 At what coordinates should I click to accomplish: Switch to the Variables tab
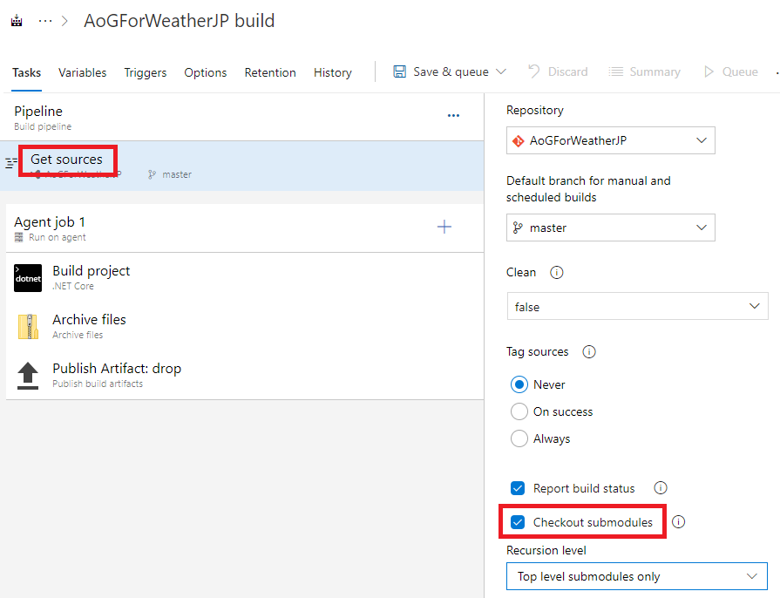coord(83,72)
